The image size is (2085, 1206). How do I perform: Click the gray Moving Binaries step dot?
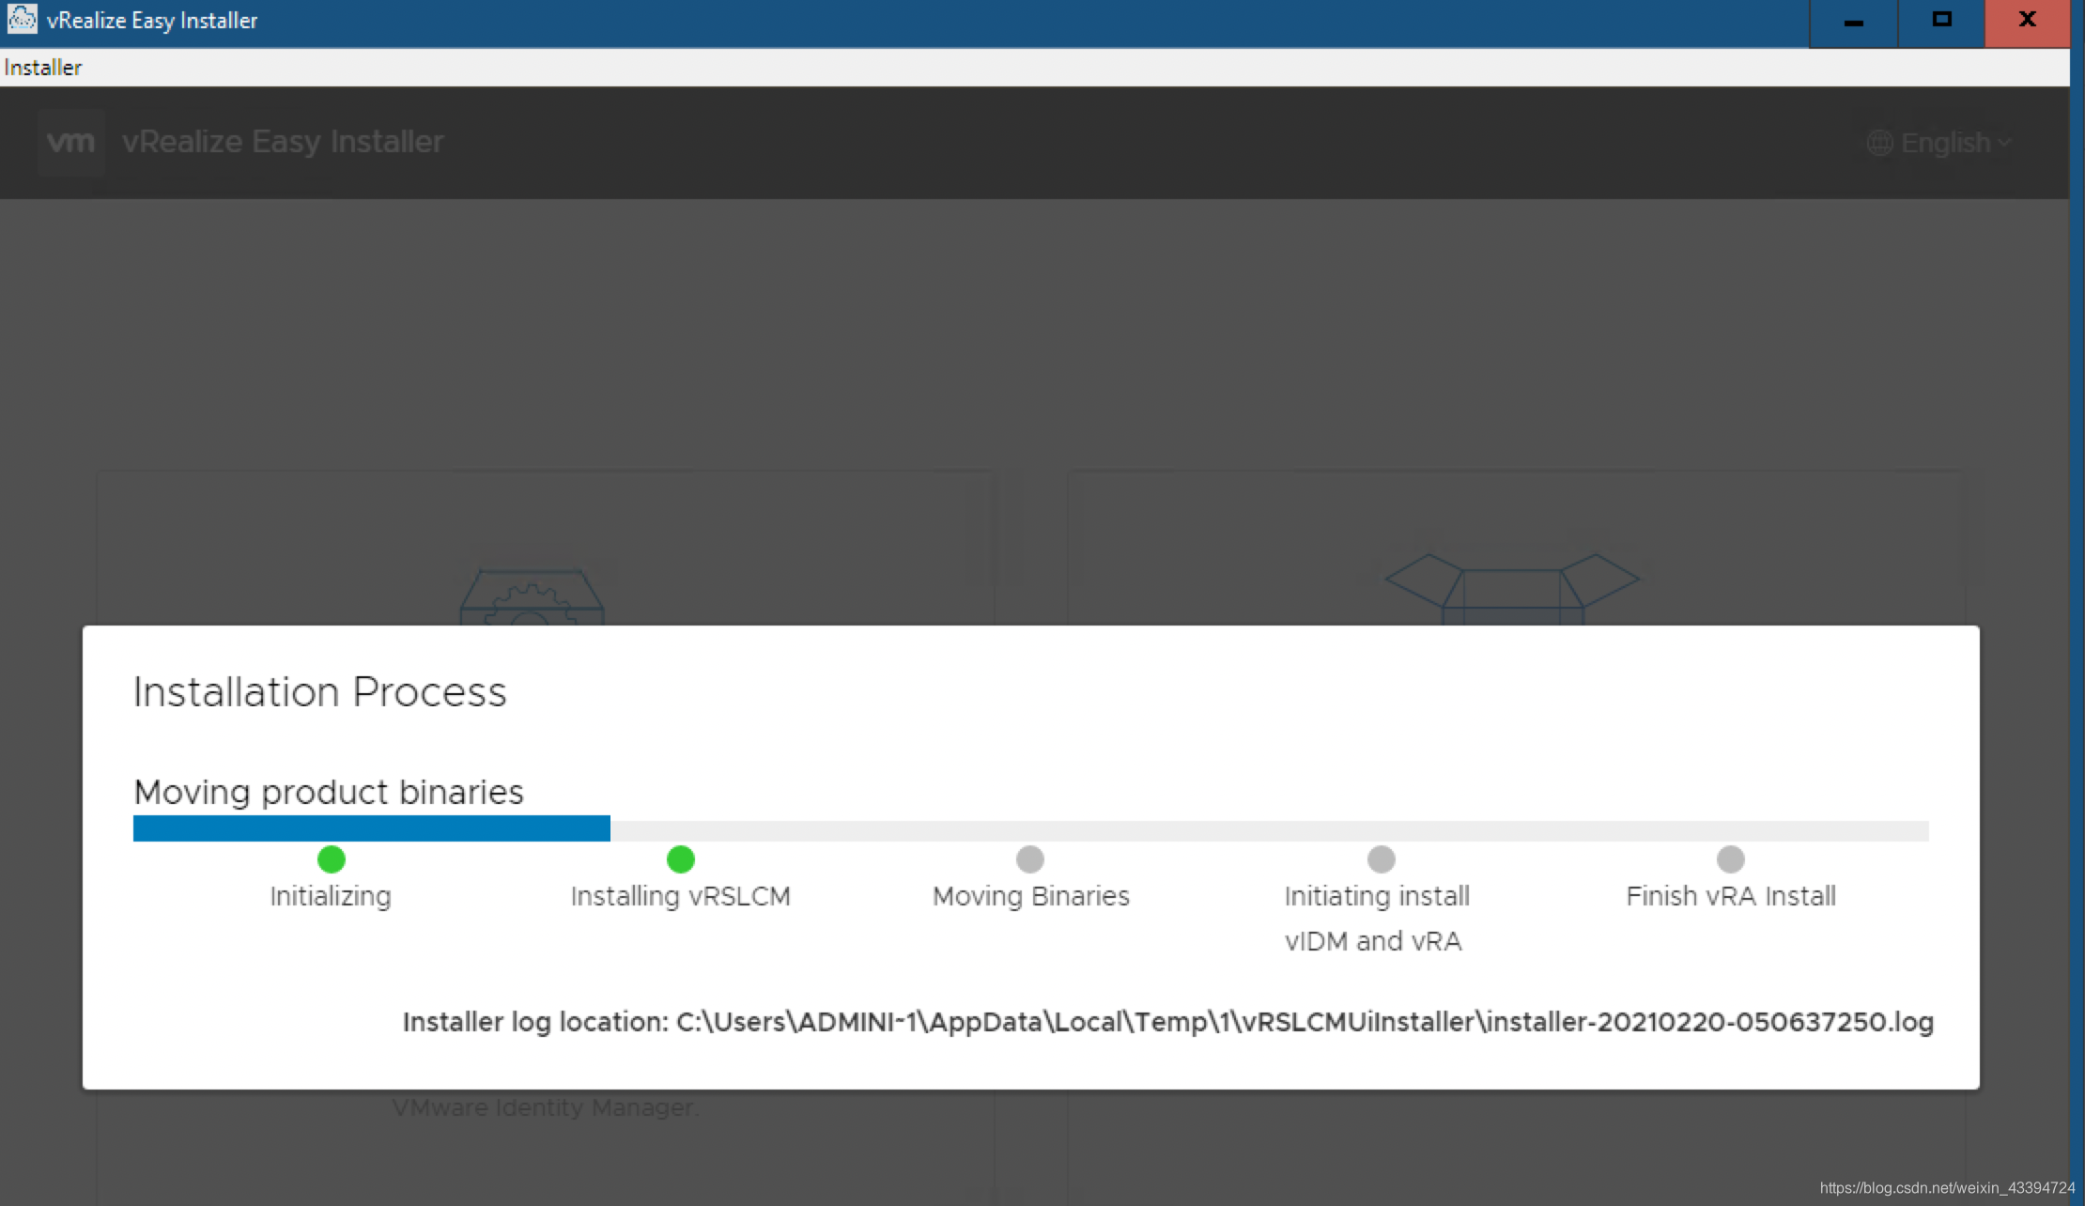[1030, 858]
